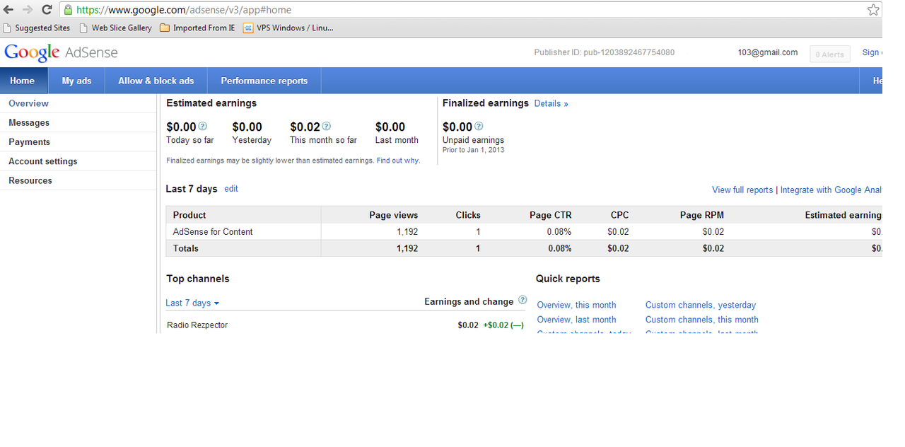The image size is (905, 447).
Task: Click edit next to Last 7 days
Action: 231,189
